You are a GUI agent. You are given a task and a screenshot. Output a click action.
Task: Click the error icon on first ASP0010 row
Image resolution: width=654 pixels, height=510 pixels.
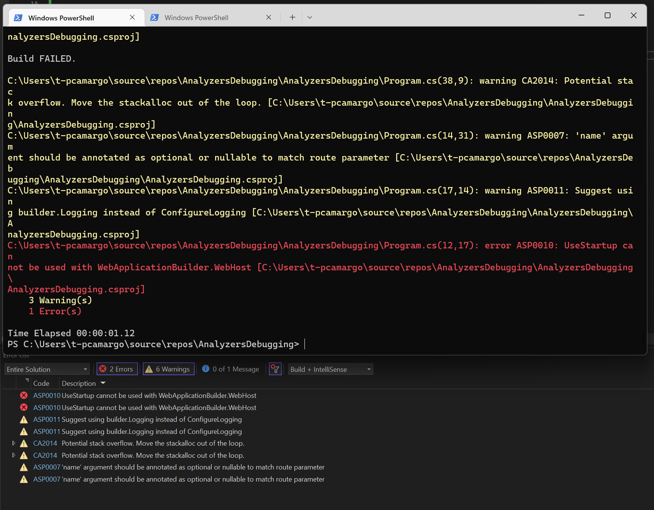[24, 395]
